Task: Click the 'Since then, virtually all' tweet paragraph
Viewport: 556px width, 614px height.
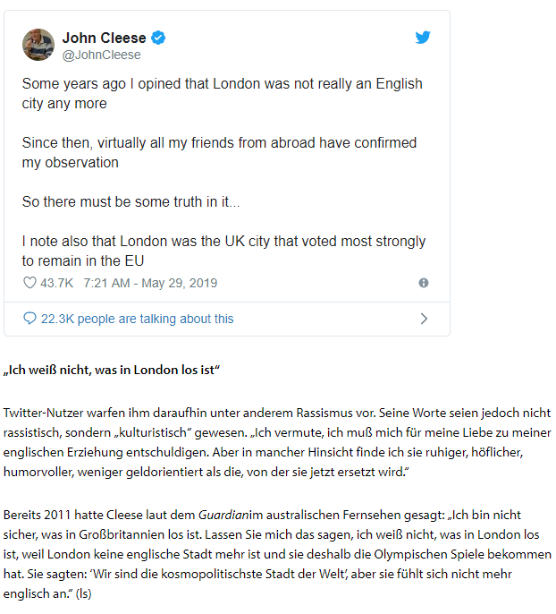Action: click(x=219, y=153)
